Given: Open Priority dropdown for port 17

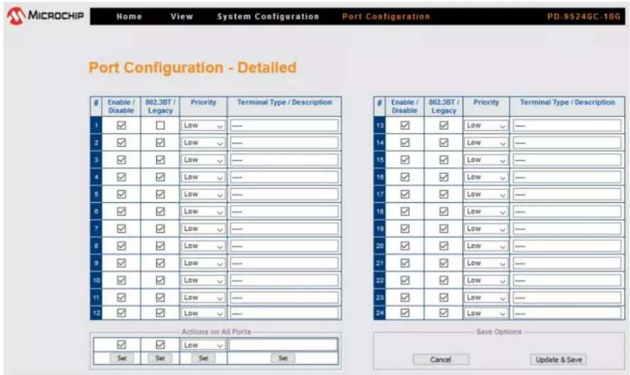Looking at the screenshot, I should click(486, 194).
